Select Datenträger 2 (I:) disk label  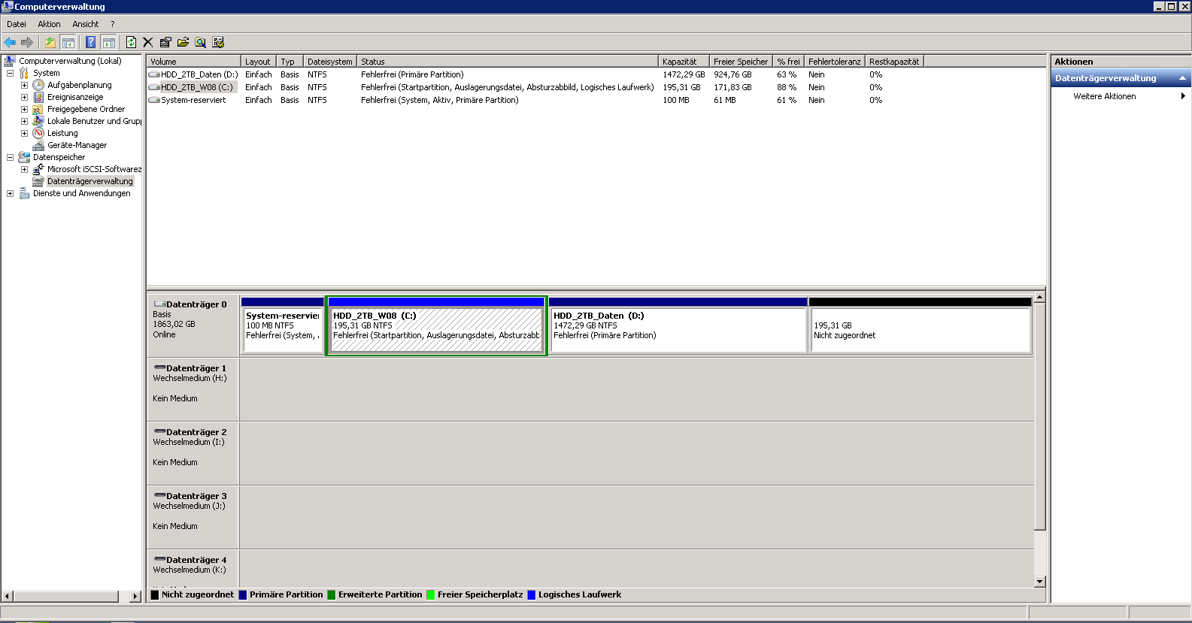193,453
